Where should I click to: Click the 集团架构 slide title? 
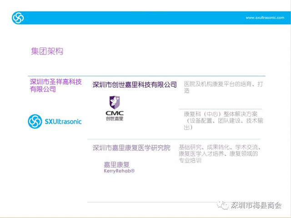[47, 51]
